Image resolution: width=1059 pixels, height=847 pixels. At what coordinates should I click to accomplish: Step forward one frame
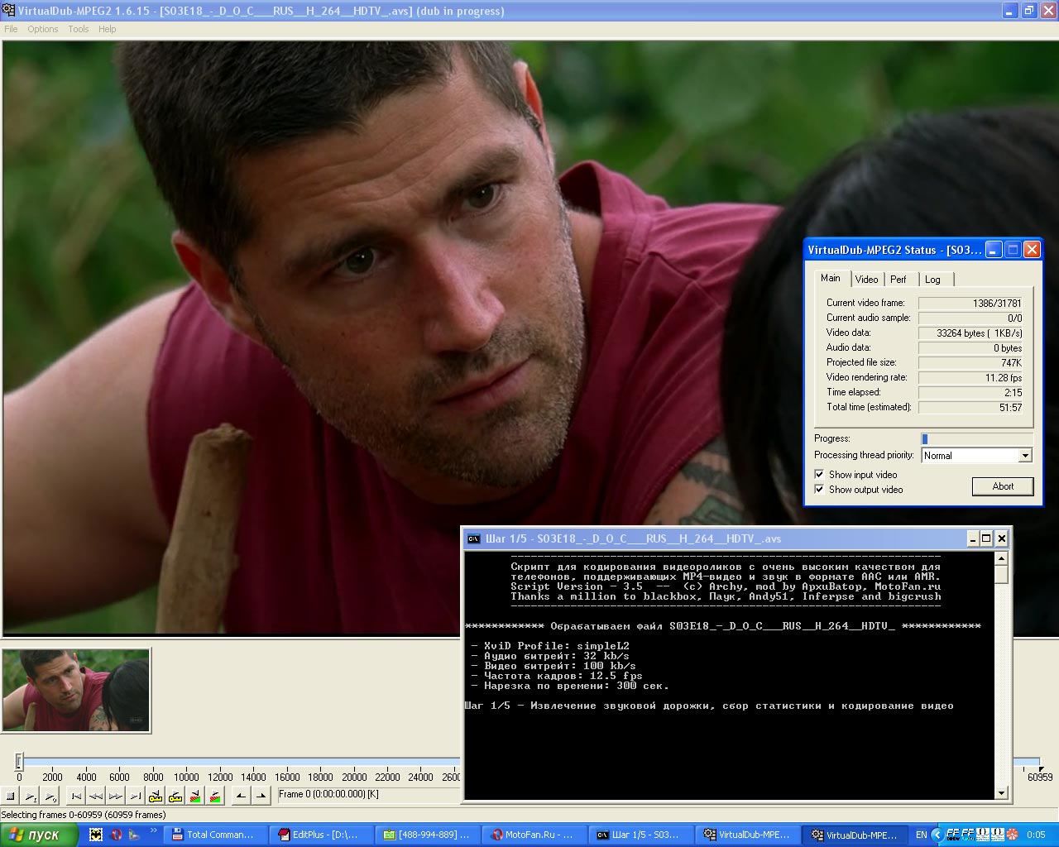116,796
